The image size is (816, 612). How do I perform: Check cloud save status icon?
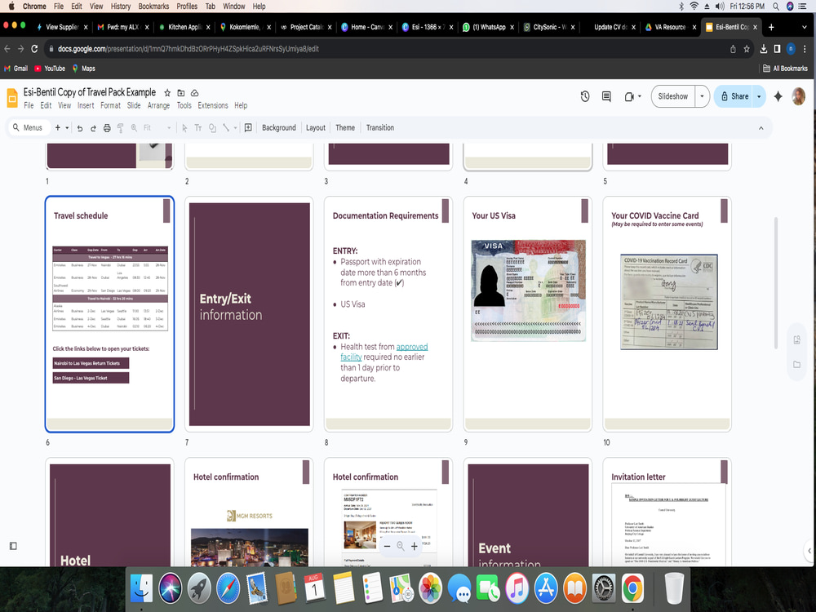point(194,93)
